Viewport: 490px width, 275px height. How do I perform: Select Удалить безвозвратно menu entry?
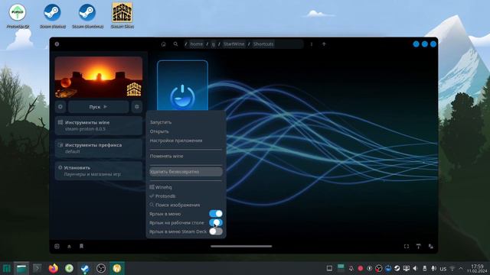(185, 171)
